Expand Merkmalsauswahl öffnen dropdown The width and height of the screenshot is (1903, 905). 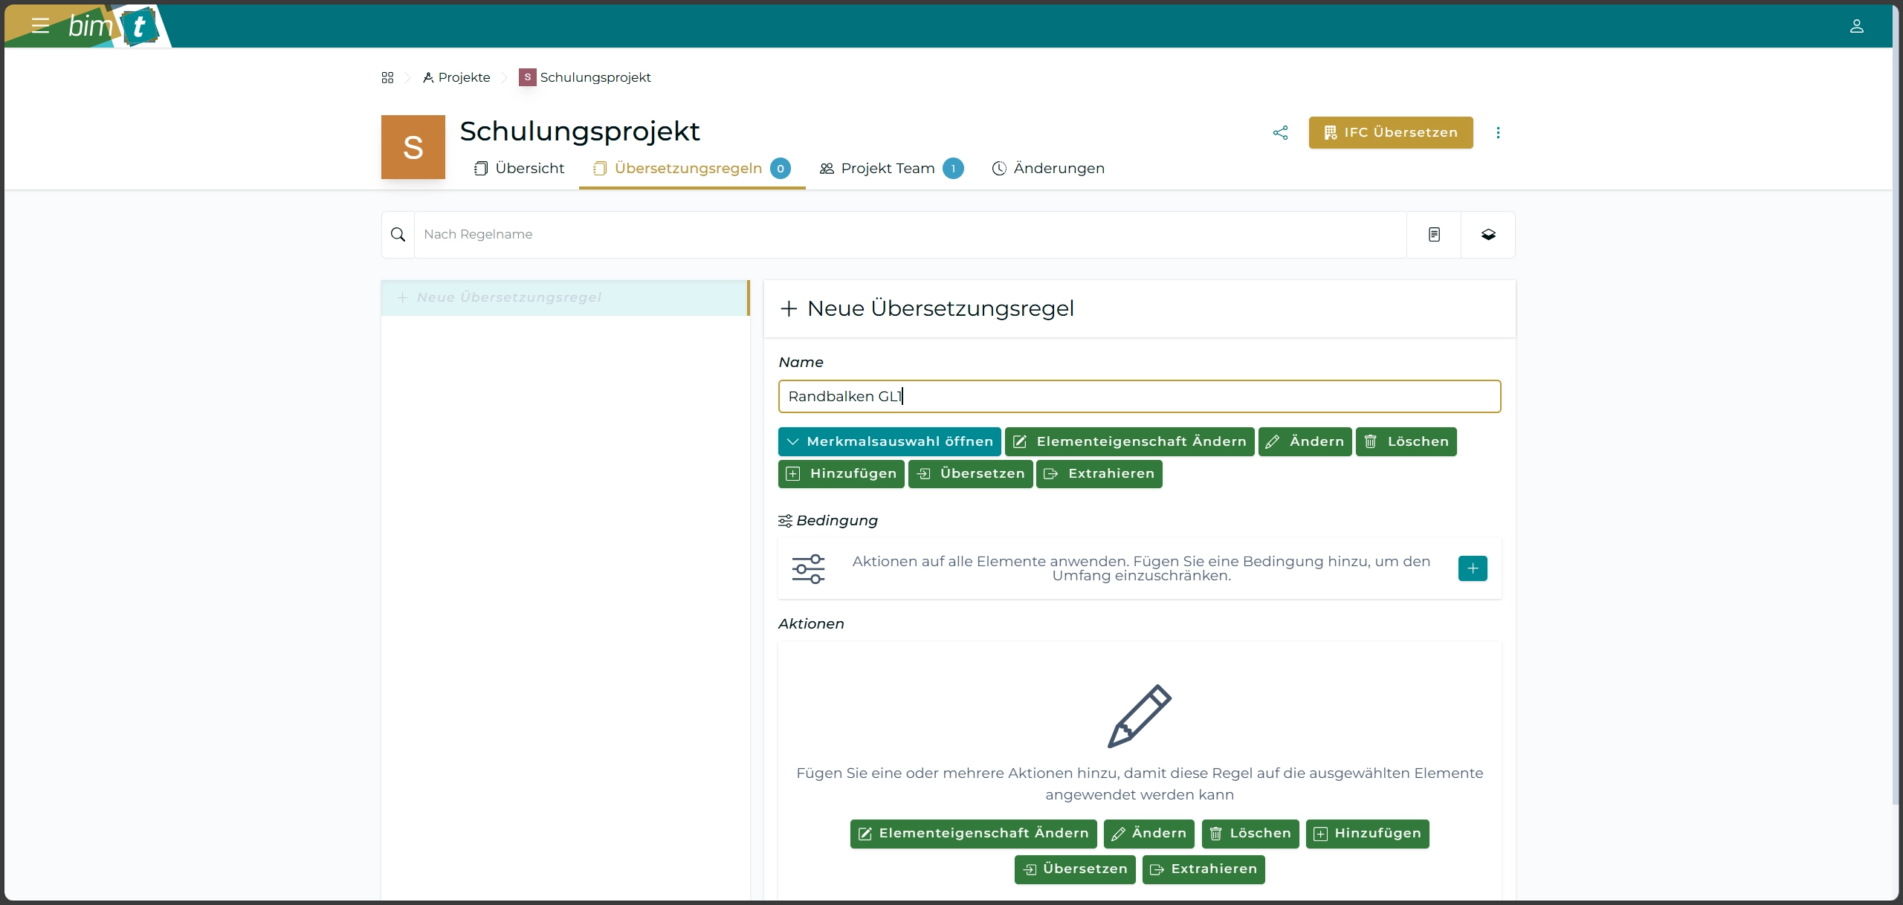889,441
